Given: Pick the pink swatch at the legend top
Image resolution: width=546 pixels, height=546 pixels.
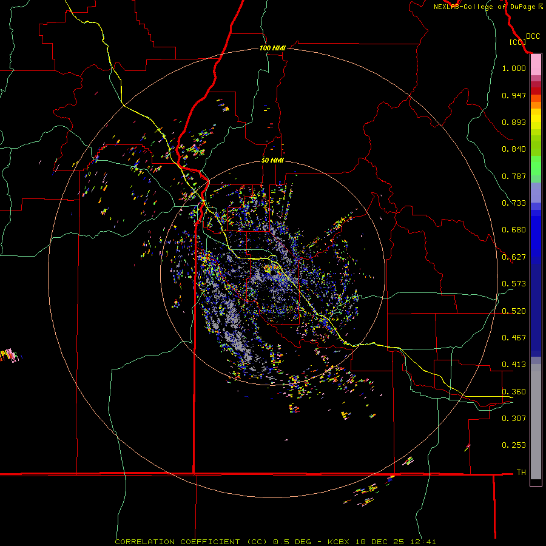Looking at the screenshot, I should tap(536, 65).
